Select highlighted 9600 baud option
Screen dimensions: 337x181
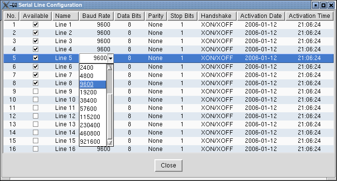(x=92, y=84)
